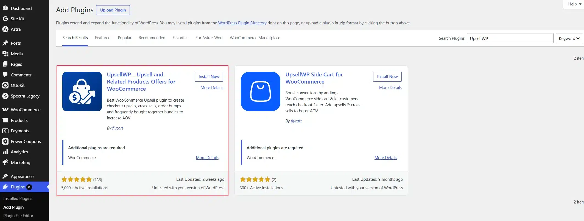Click the UpsellWP Side Cart for WooCommerce title
The height and width of the screenshot is (221, 584).
click(314, 78)
